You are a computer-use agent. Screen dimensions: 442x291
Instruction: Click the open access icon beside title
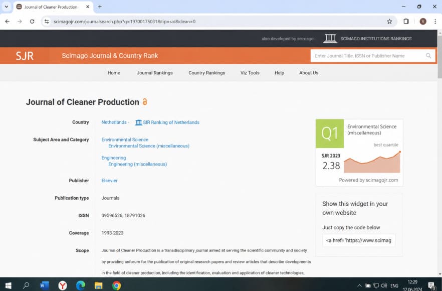pos(145,102)
